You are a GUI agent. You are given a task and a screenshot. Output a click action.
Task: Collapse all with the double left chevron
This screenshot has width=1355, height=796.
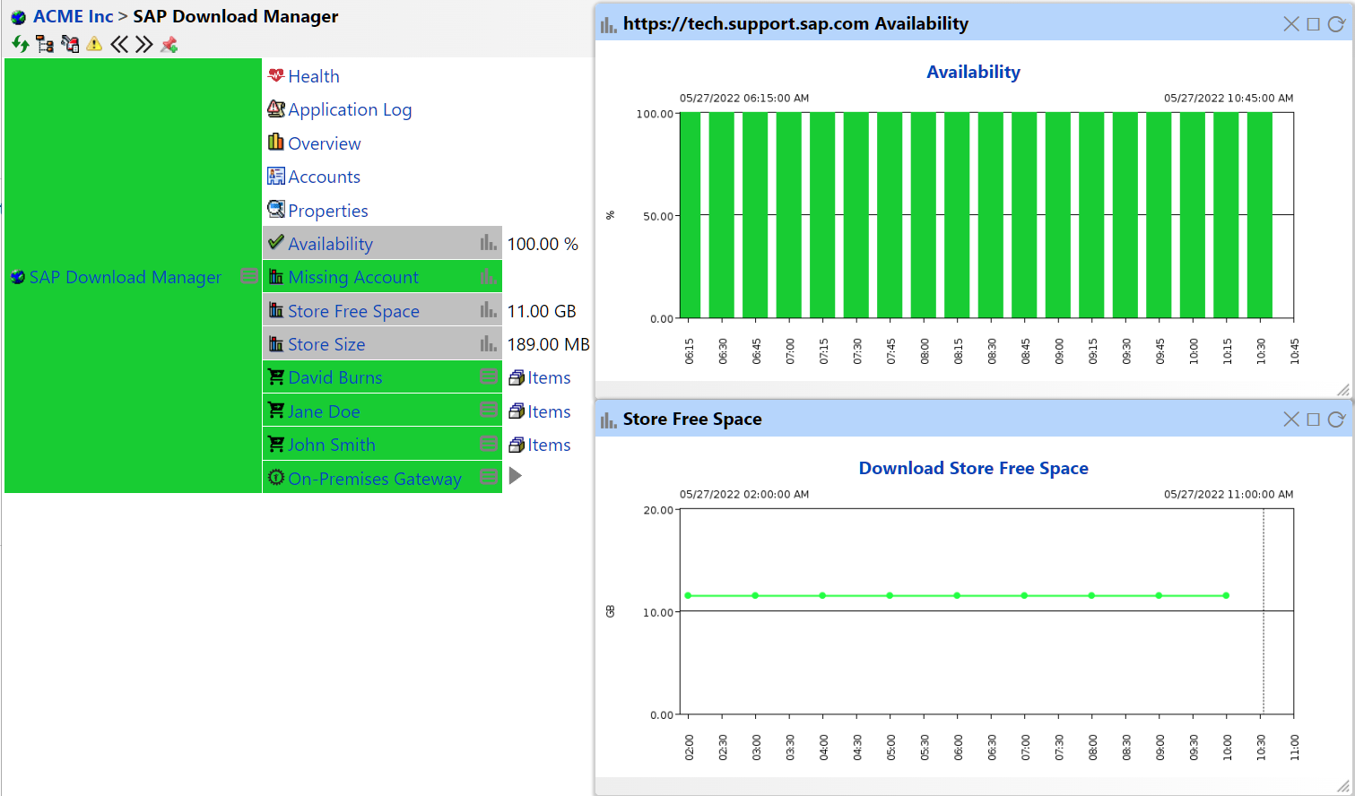tap(119, 44)
